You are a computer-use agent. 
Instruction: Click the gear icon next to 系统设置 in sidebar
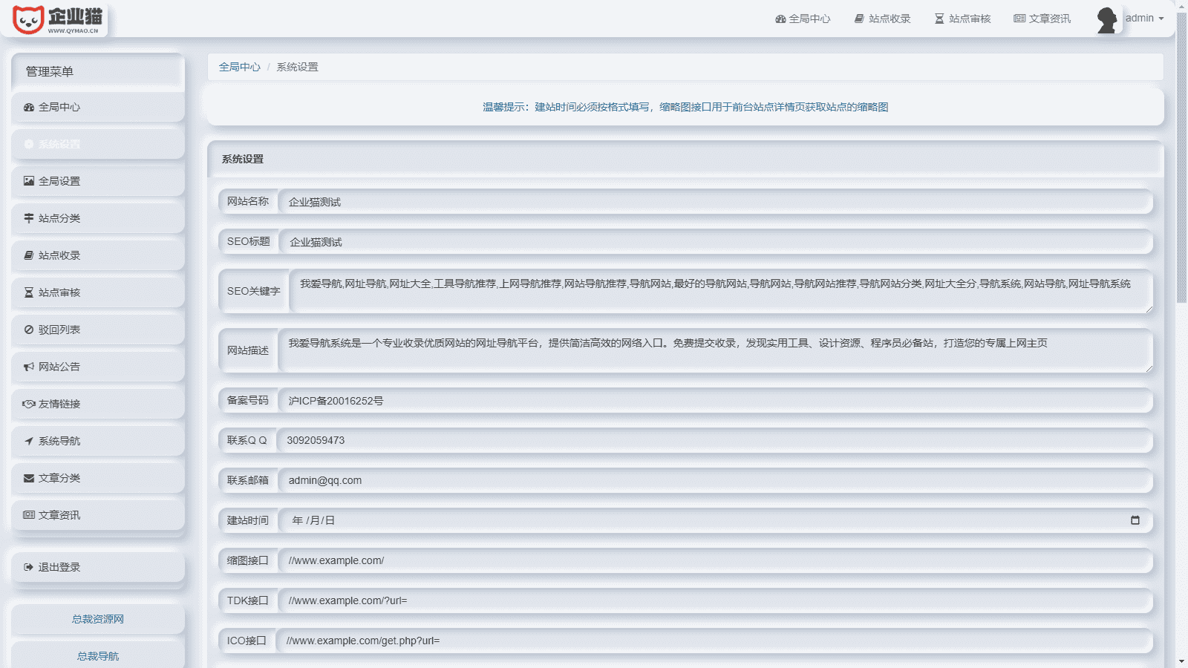[x=29, y=144]
